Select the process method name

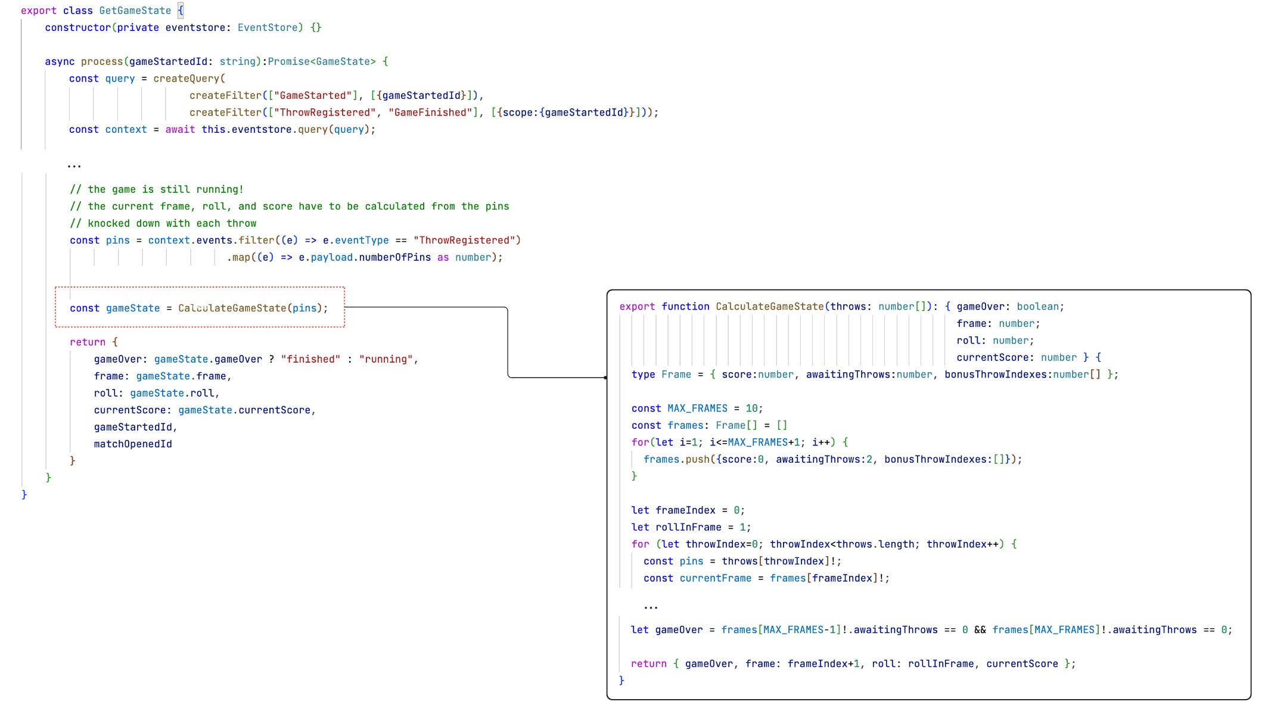[x=101, y=61]
